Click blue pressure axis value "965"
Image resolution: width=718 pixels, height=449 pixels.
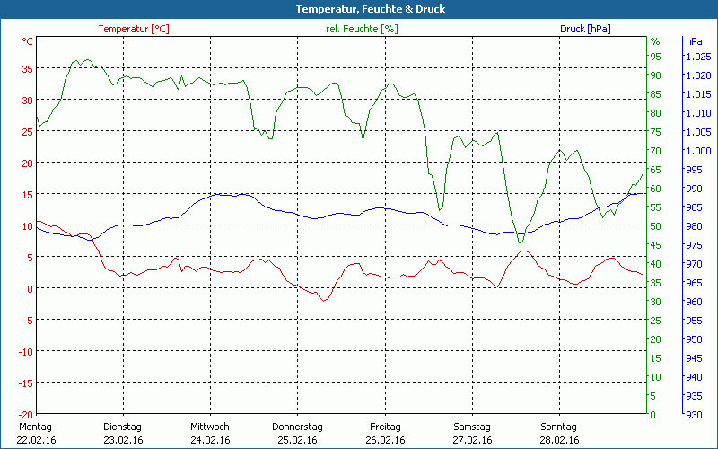pos(694,283)
